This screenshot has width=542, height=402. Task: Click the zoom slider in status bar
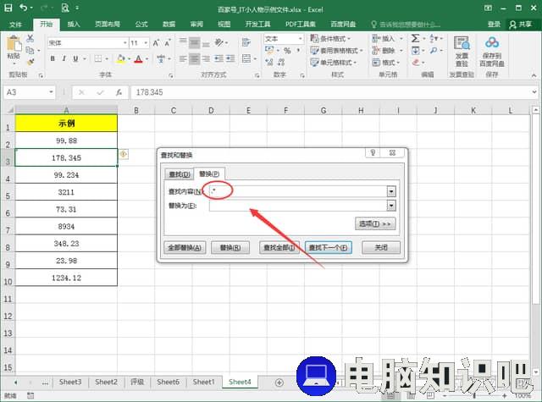[475, 395]
